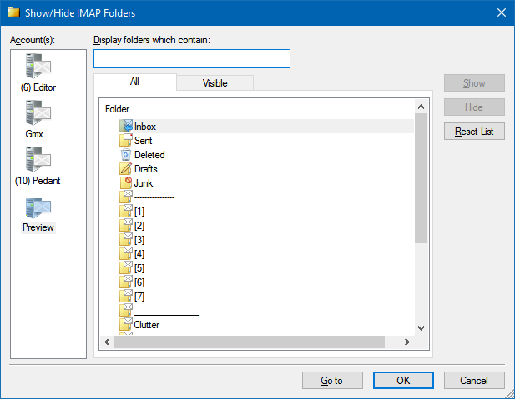This screenshot has height=399, width=515.
Task: Select the Gmx account icon
Action: click(38, 112)
